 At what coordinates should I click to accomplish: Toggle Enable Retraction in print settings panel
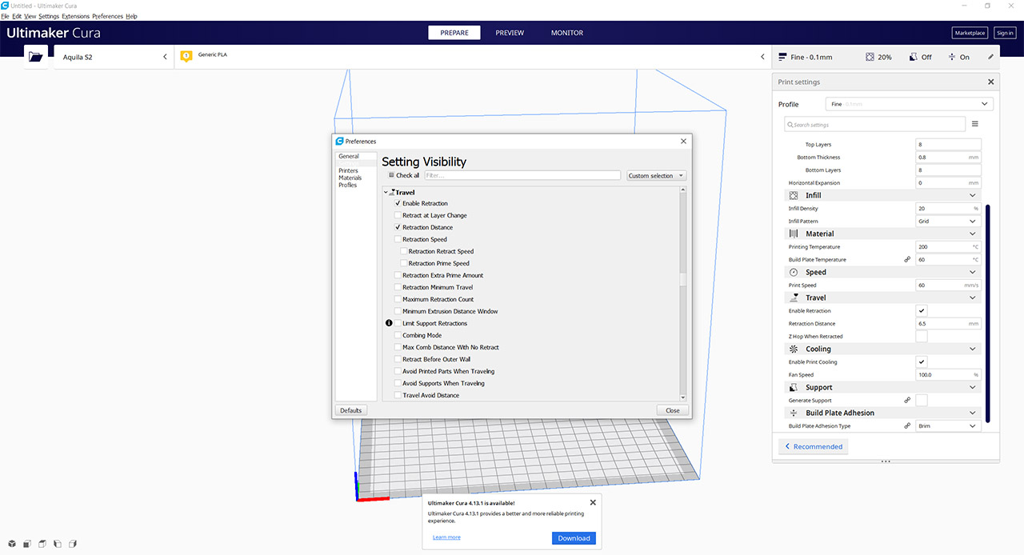pyautogui.click(x=922, y=310)
